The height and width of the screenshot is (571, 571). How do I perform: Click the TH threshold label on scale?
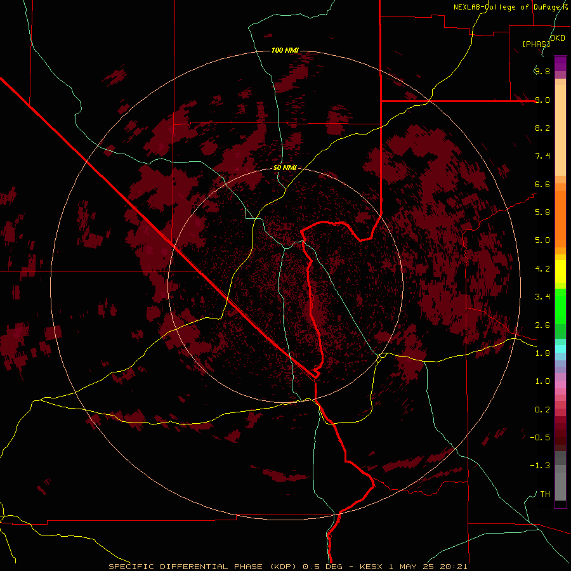(x=545, y=494)
